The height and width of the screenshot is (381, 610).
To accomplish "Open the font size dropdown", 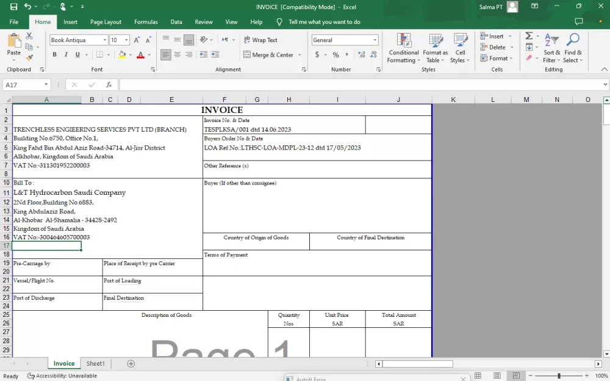I will tap(126, 40).
